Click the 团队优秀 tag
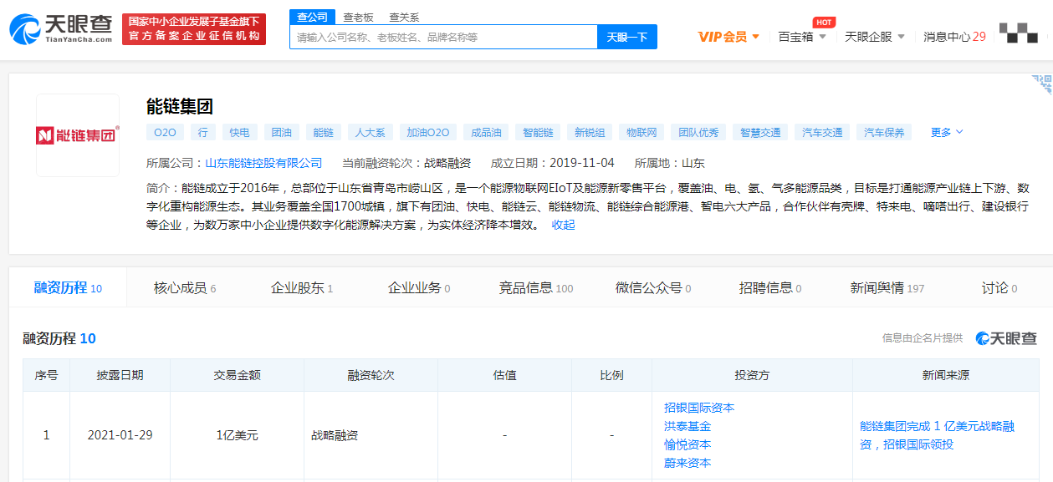 (x=698, y=132)
